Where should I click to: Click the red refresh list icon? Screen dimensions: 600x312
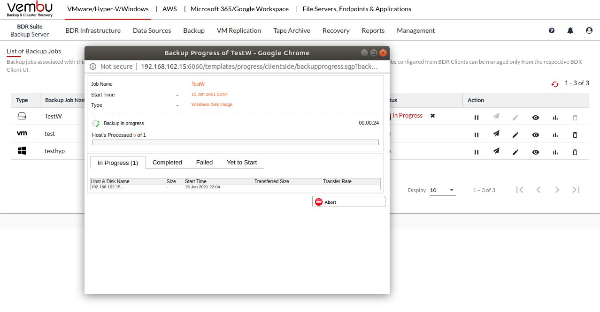tap(555, 84)
